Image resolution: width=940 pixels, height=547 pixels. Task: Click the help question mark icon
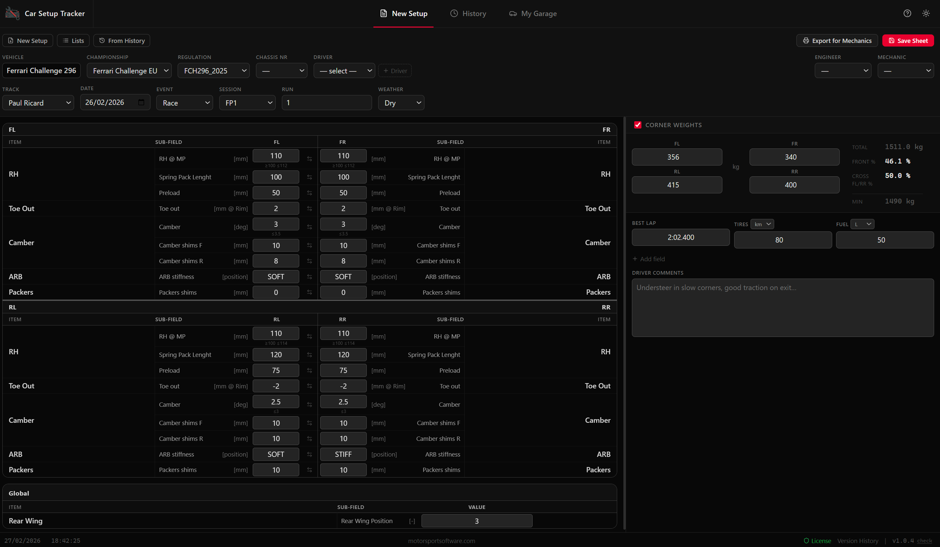(907, 13)
